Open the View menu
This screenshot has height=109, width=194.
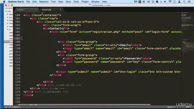(61, 2)
